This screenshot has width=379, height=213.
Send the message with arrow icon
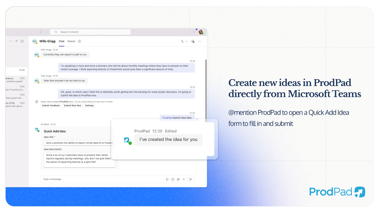pyautogui.click(x=191, y=179)
